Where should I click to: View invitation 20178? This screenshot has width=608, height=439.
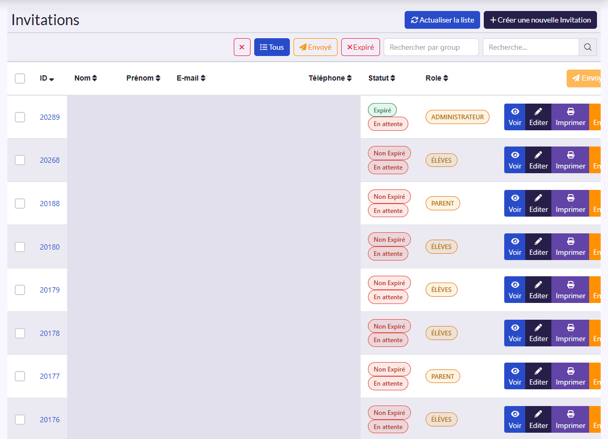pos(515,333)
